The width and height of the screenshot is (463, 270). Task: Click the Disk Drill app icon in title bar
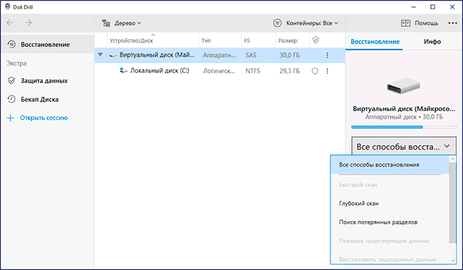coord(8,7)
